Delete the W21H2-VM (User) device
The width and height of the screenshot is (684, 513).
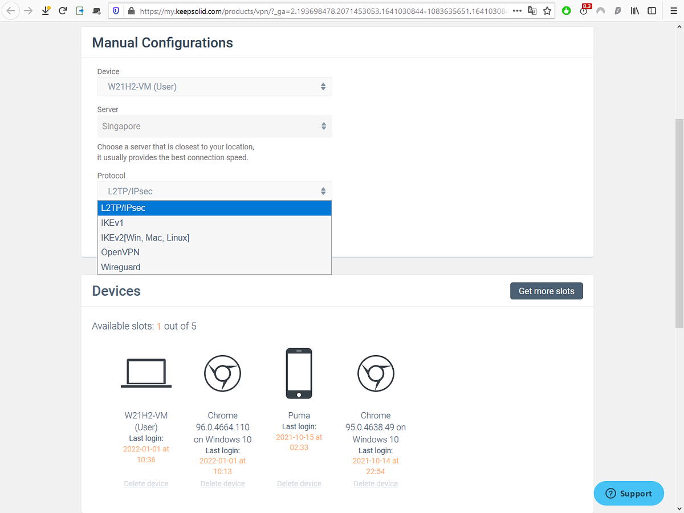click(146, 483)
